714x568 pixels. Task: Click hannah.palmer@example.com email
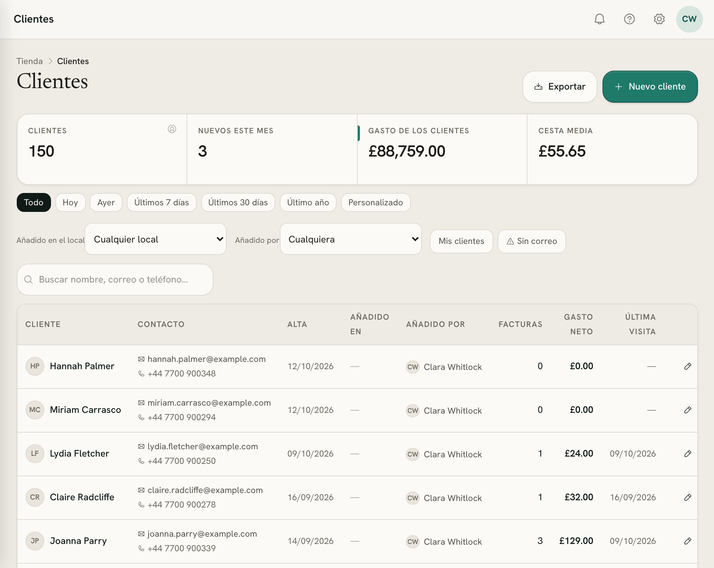[207, 359]
